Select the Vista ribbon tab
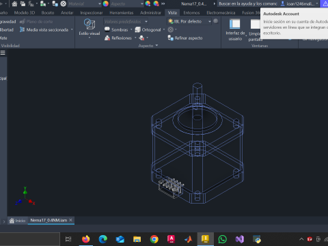This screenshot has height=246, width=328. click(x=172, y=13)
